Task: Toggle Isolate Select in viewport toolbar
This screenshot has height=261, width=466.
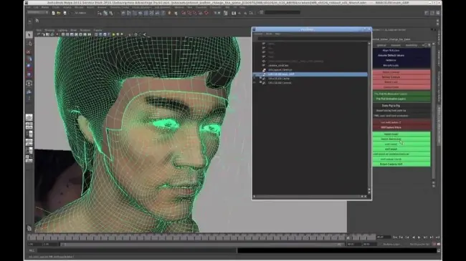Action: (130, 34)
